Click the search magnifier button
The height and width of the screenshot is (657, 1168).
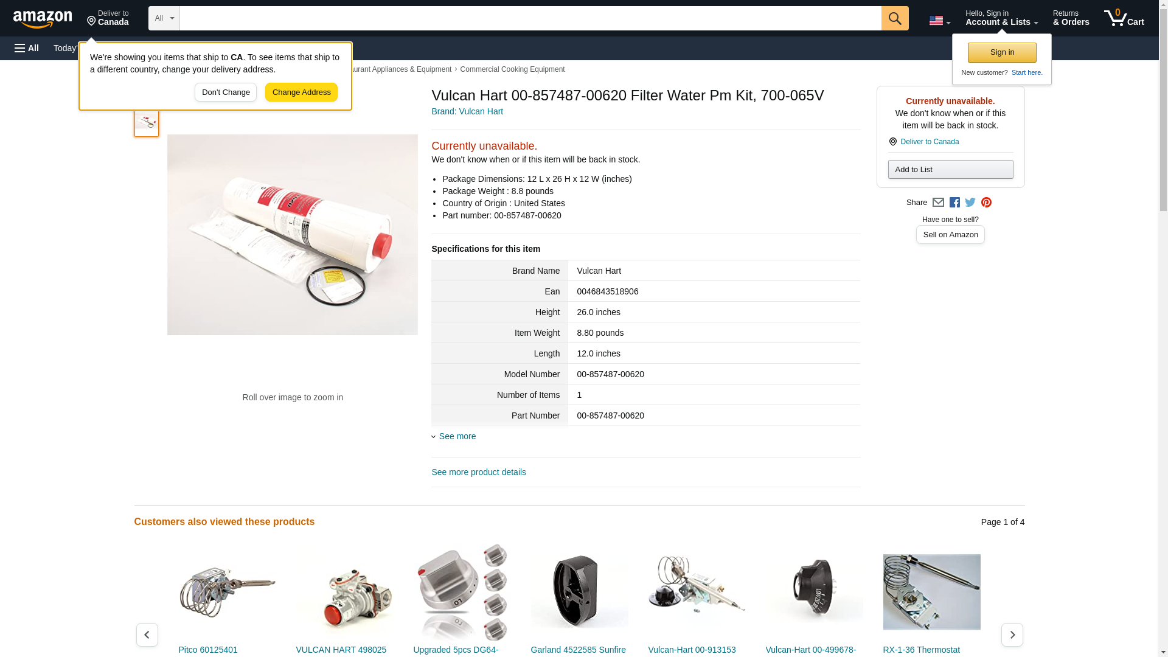(895, 18)
